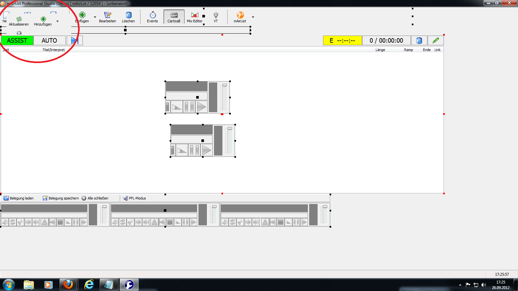Click the Einfügen toolbar icon
This screenshot has width=518, height=291.
(x=82, y=15)
